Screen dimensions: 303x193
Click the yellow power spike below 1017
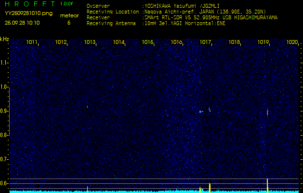[210, 187]
